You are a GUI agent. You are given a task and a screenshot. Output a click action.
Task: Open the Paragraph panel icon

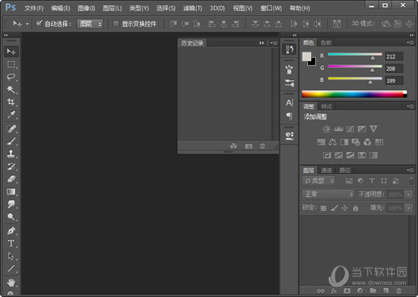coord(290,116)
